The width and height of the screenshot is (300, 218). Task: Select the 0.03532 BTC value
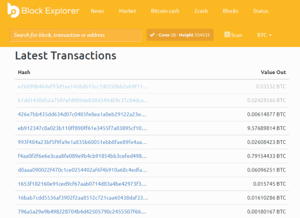tap(271, 87)
